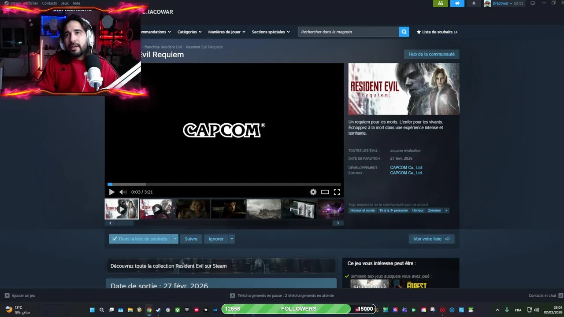The height and width of the screenshot is (317, 564).
Task: Open the taskbar clock and date
Action: (553, 310)
